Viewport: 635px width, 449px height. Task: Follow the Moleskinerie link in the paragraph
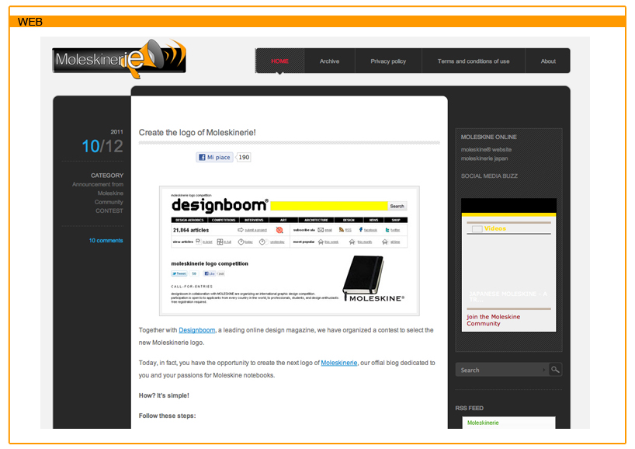[x=339, y=363]
